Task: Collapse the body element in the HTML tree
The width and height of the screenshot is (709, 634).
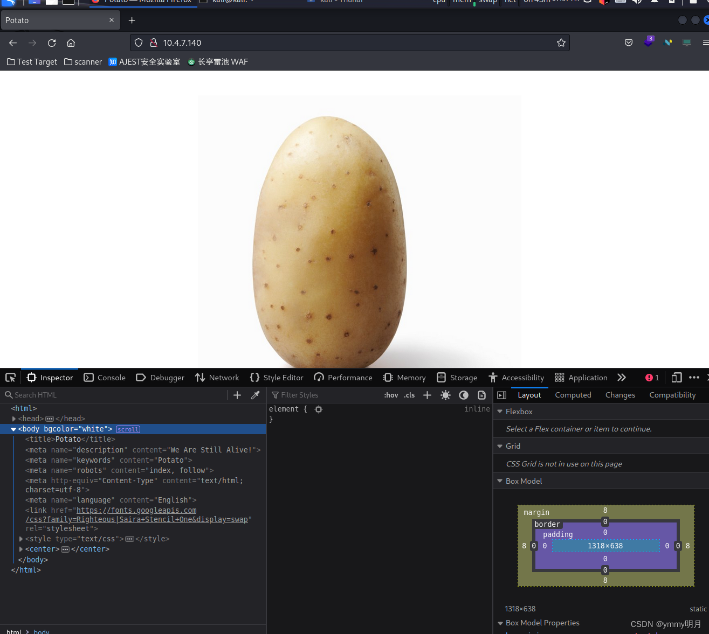Action: pyautogui.click(x=13, y=429)
